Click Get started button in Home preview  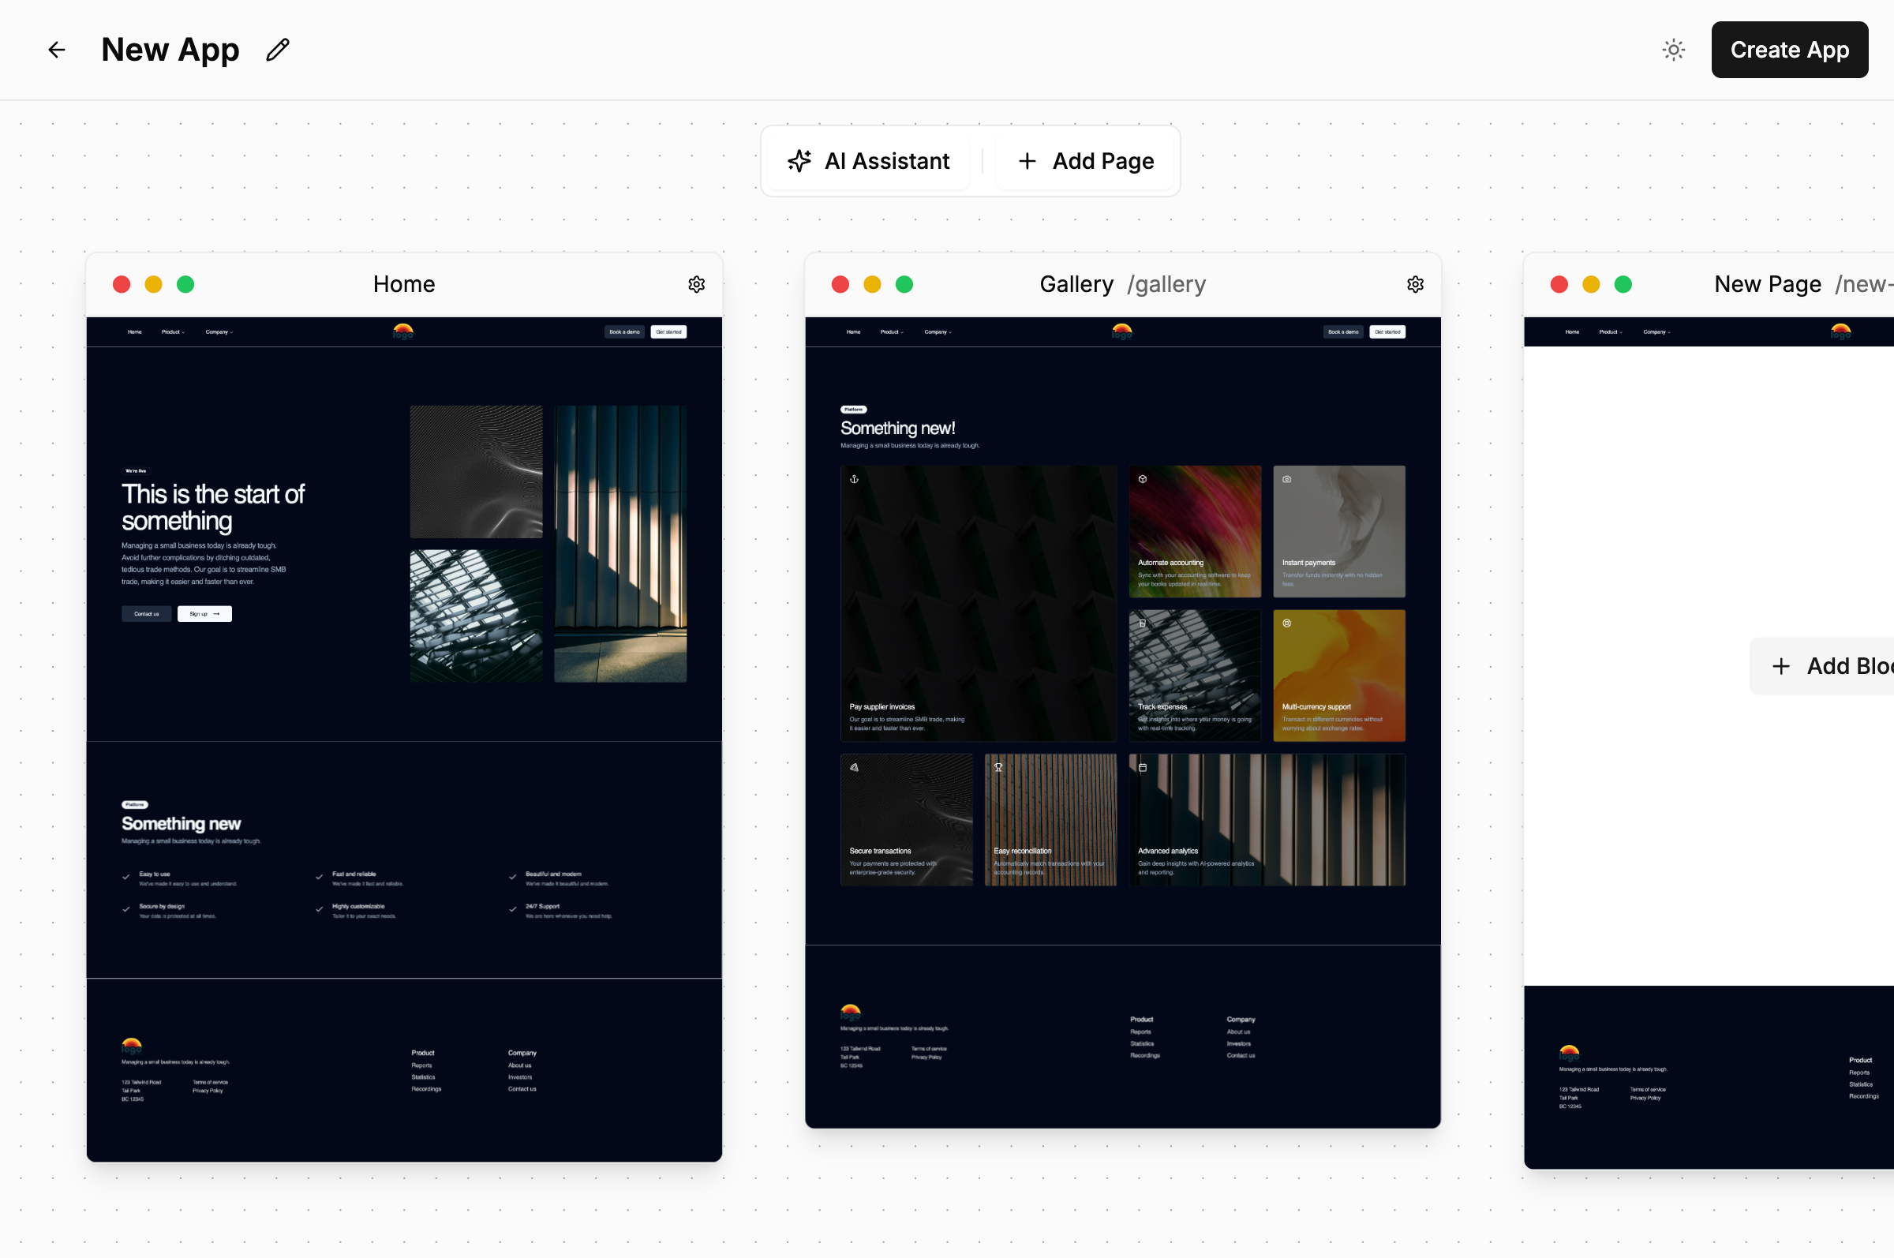point(668,332)
